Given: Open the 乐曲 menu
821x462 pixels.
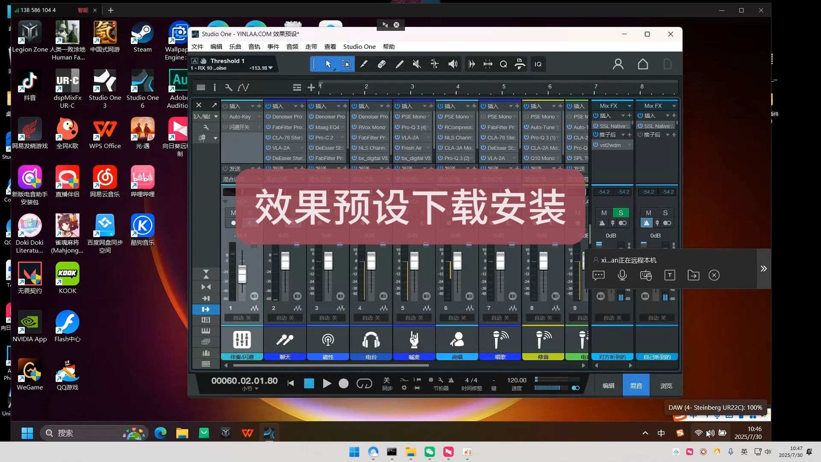Looking at the screenshot, I should 235,47.
